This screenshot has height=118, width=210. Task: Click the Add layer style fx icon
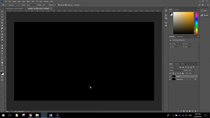pos(181,111)
